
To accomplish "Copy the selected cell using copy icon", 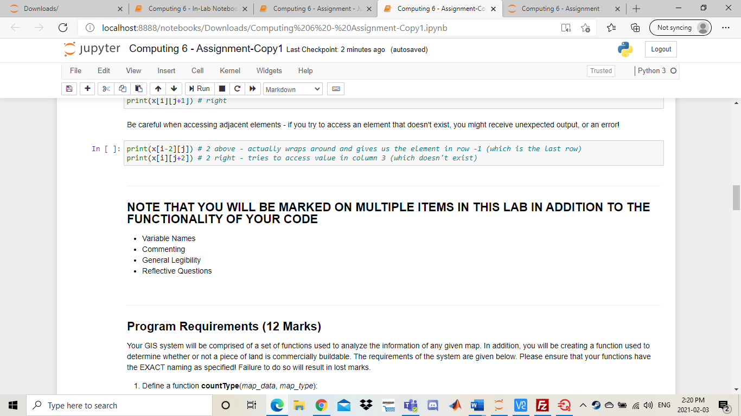I will tap(122, 89).
